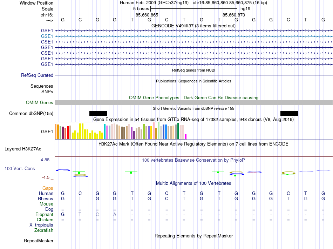
Task: Click the OMIM Gene Phenotypes track title
Action: 194,98
